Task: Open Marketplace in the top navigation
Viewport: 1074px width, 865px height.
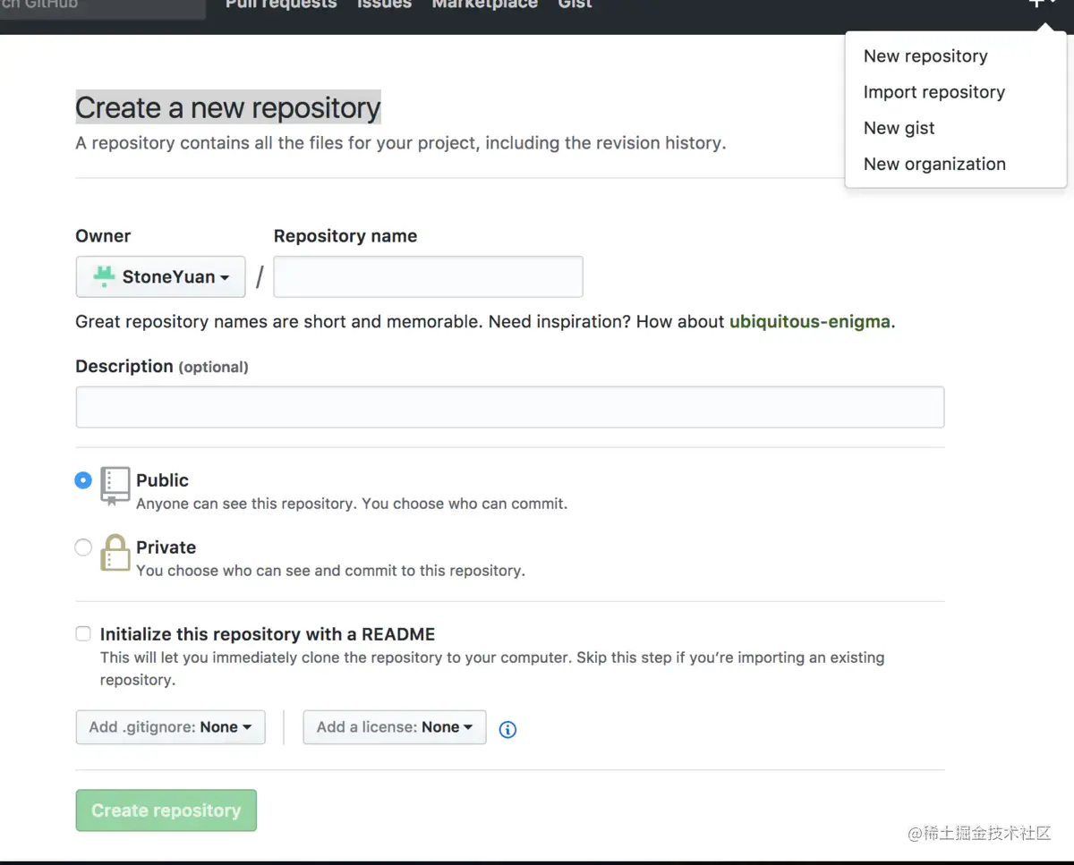Action: tap(484, 4)
